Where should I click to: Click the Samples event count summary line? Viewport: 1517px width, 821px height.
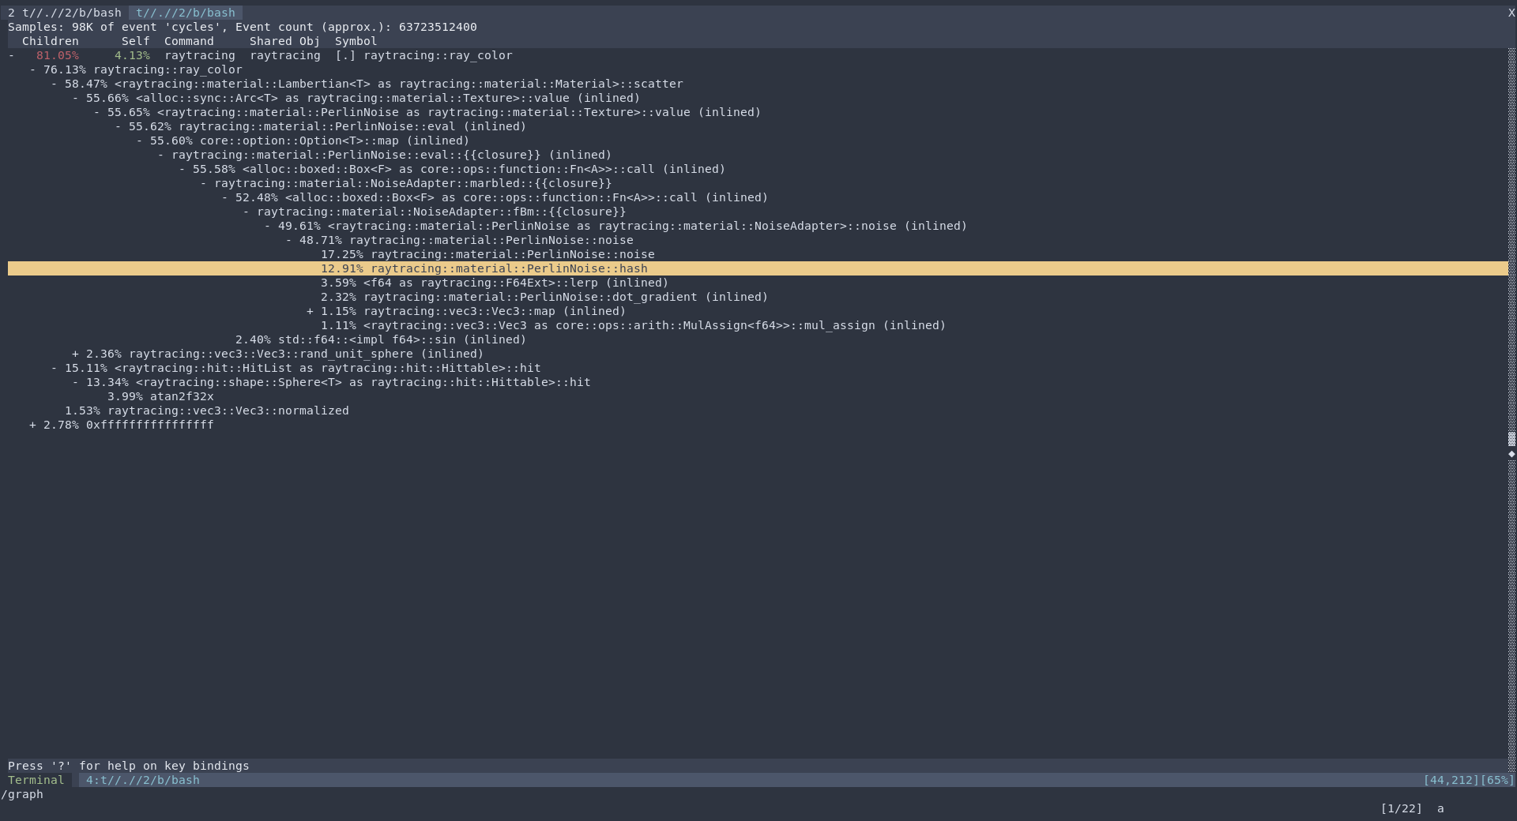243,28
